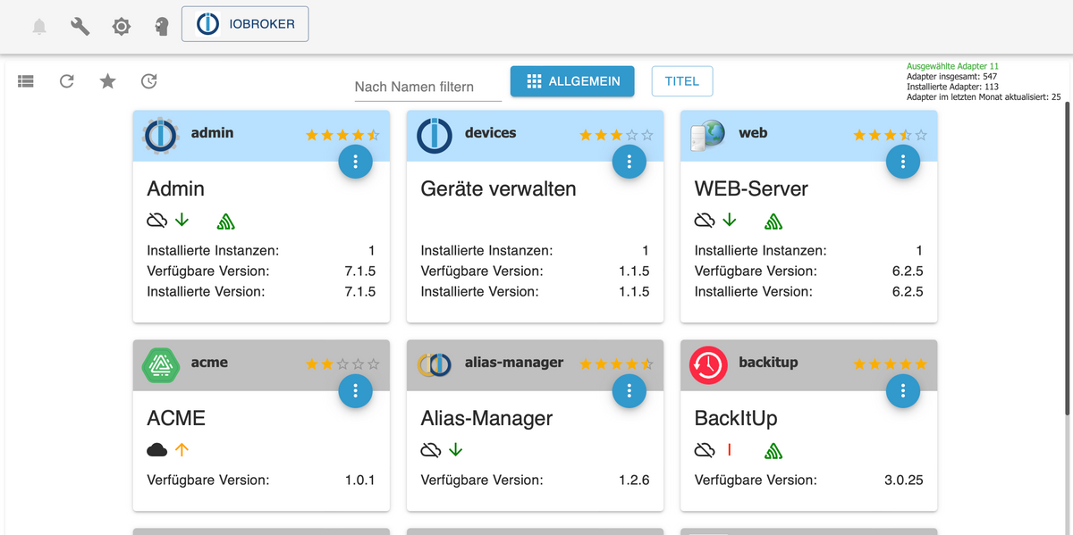Screen dimensions: 1073x535
Task: Open the devices adapter three-dot menu
Action: click(629, 162)
